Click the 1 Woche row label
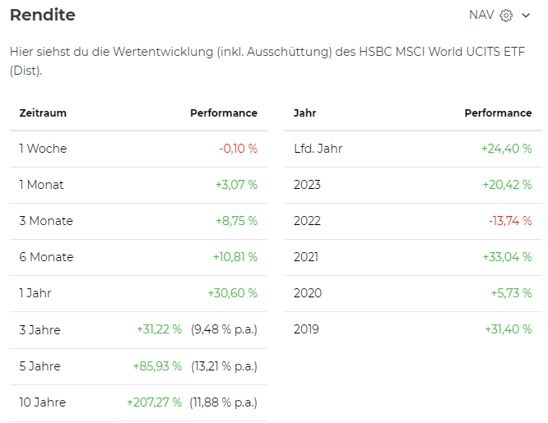The image size is (548, 423). (x=43, y=149)
